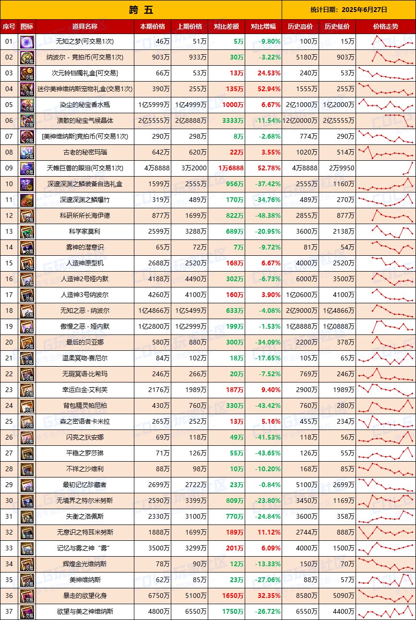416x620 pixels.
Task: Click the item name 无意识之特耳米努斯
Action: coord(84,533)
